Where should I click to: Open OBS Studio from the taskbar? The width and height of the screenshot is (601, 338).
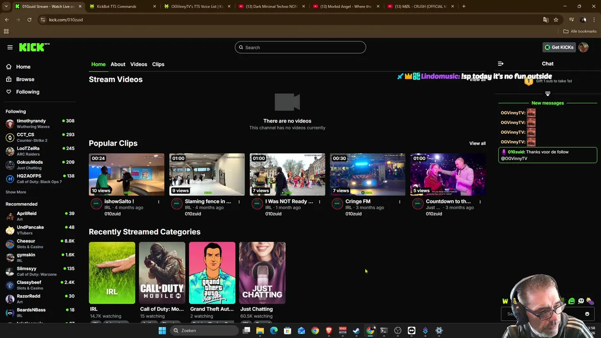click(398, 330)
